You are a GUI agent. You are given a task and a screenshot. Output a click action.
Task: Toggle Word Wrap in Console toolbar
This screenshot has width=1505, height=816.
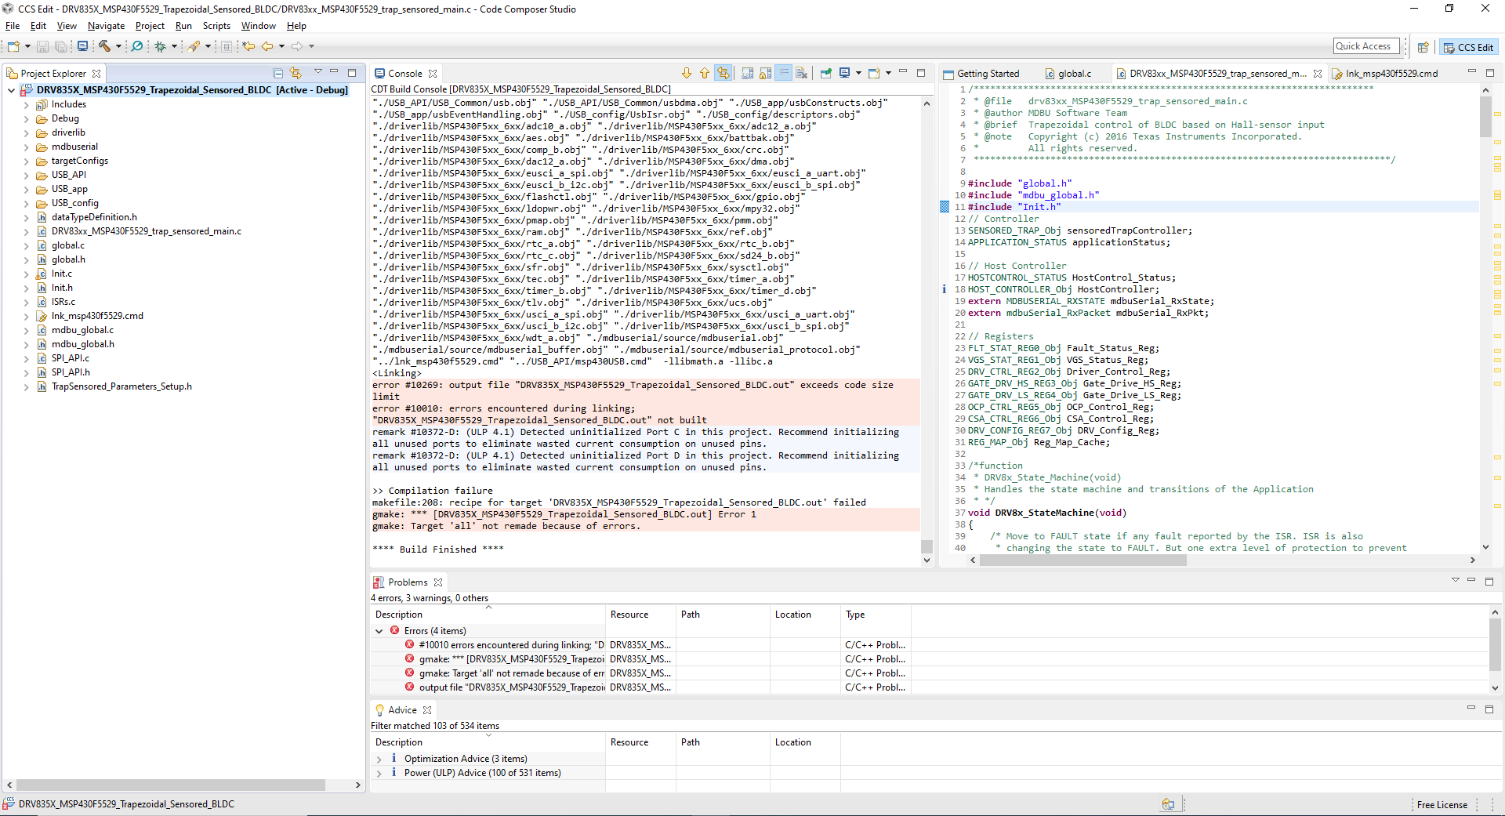[783, 73]
